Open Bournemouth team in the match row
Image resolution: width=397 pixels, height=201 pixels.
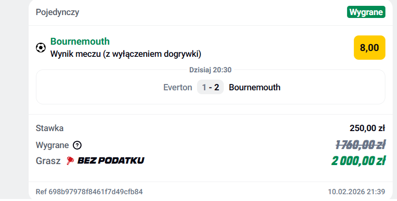[x=254, y=87]
